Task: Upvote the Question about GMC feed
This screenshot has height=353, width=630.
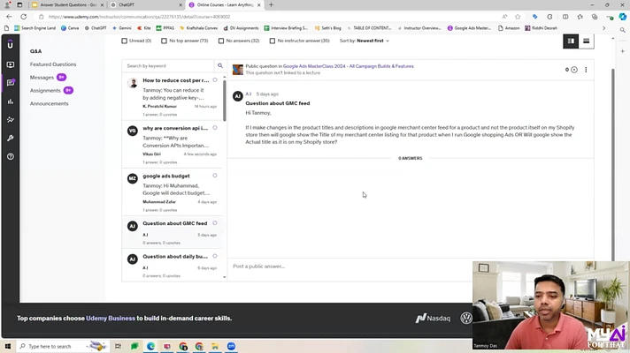Action: pos(574,70)
